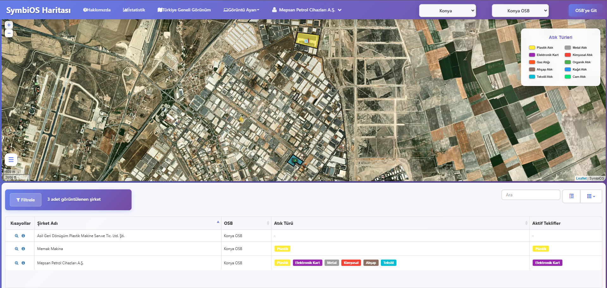The image size is (607, 288).
Task: Open the hamburger menu on map
Action: [11, 160]
